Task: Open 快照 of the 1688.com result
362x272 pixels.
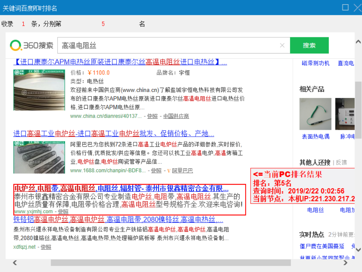Action: [156, 171]
